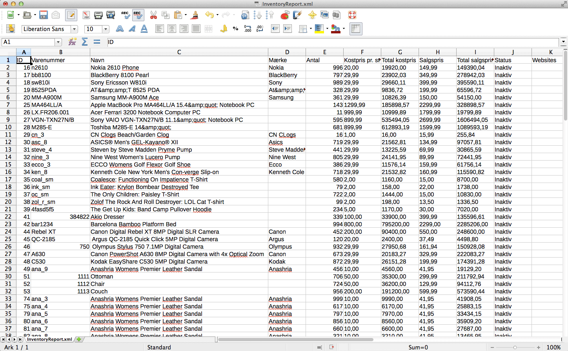Apply percent number format
Viewport: 568px width, 351px height.
pos(235,29)
